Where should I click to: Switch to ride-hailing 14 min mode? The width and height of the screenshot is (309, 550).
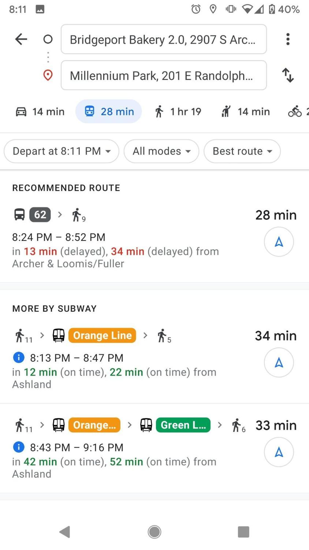[x=246, y=111]
